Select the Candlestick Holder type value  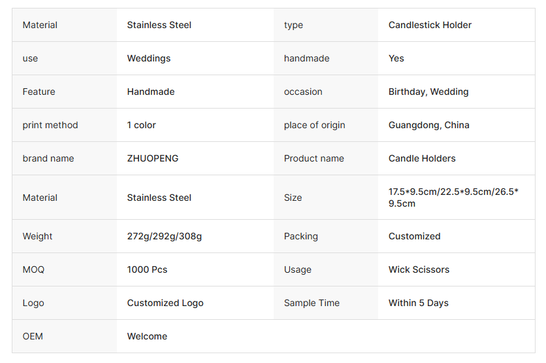(430, 25)
